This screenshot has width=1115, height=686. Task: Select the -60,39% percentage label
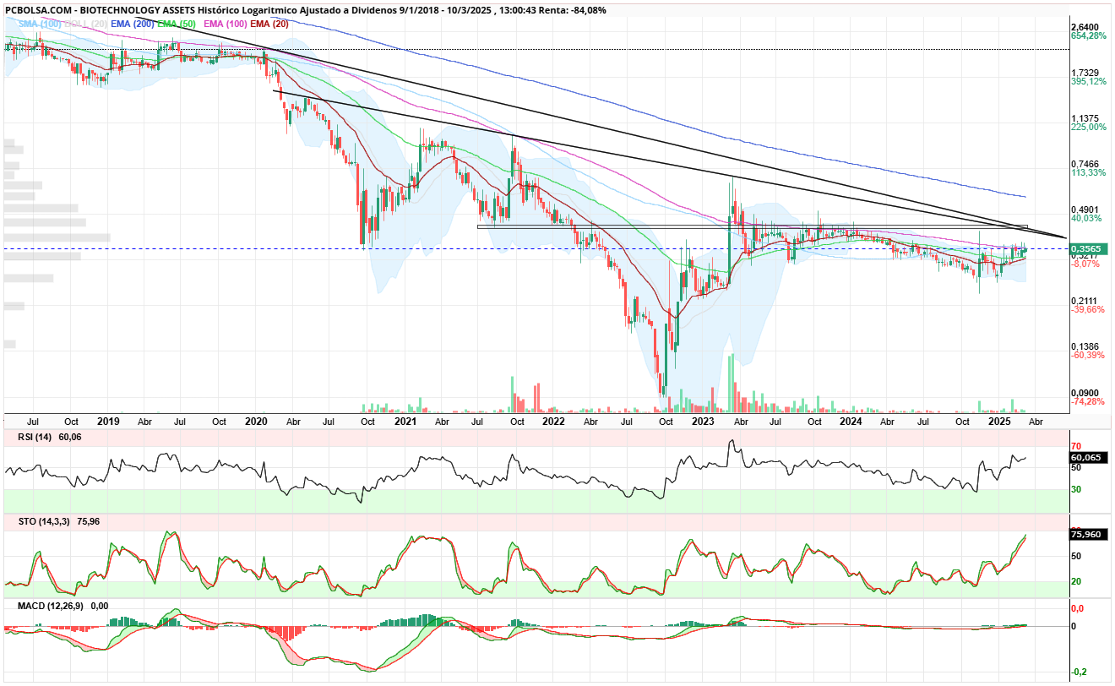(1087, 356)
